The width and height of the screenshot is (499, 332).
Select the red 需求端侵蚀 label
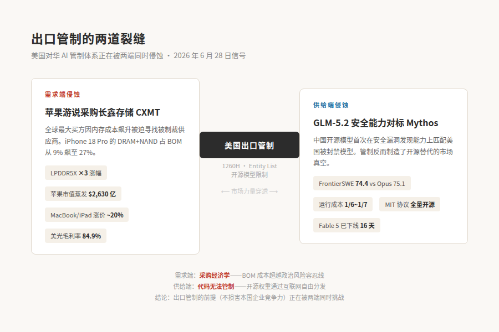(x=62, y=95)
